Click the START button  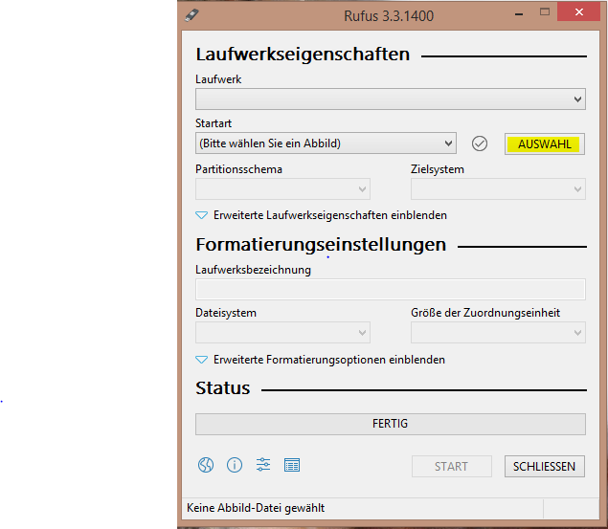(x=452, y=466)
